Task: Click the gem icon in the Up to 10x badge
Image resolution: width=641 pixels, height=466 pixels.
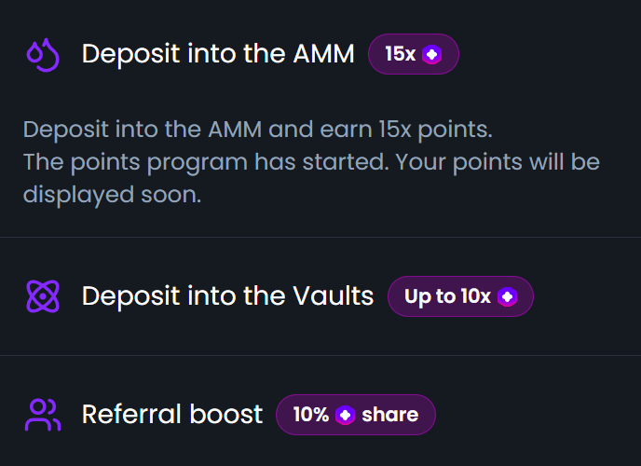Action: coord(507,296)
